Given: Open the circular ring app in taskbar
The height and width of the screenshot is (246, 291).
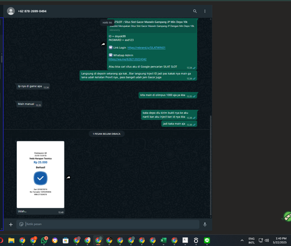Looking at the screenshot, I should pos(196,241).
